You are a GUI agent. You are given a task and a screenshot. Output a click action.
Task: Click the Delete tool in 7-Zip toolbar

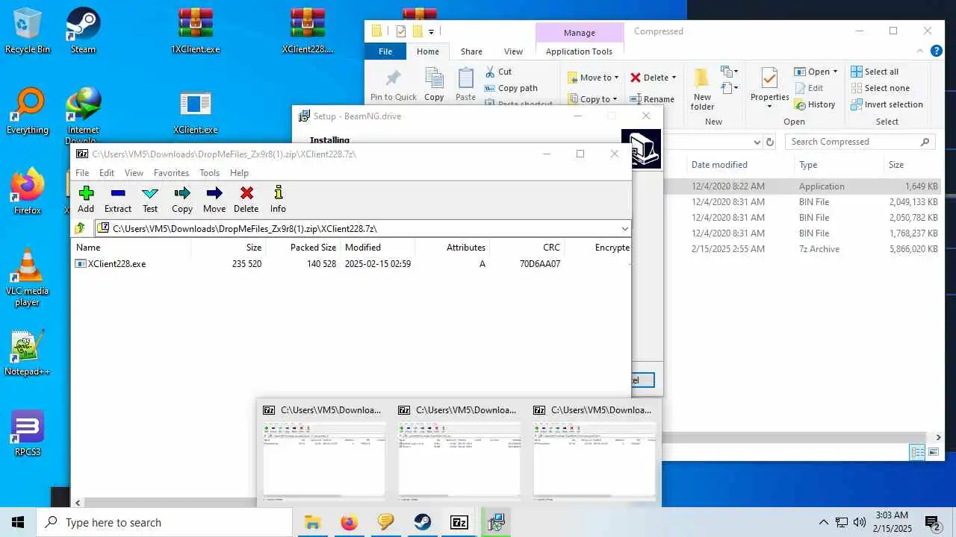(x=246, y=199)
